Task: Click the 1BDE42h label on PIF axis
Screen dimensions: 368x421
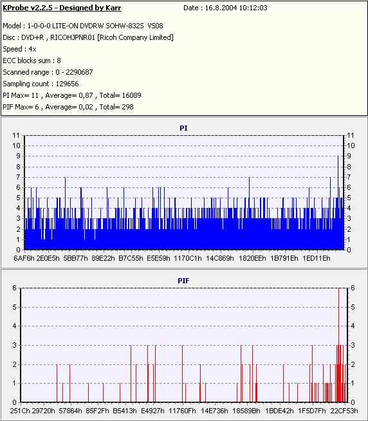Action: pyautogui.click(x=279, y=411)
